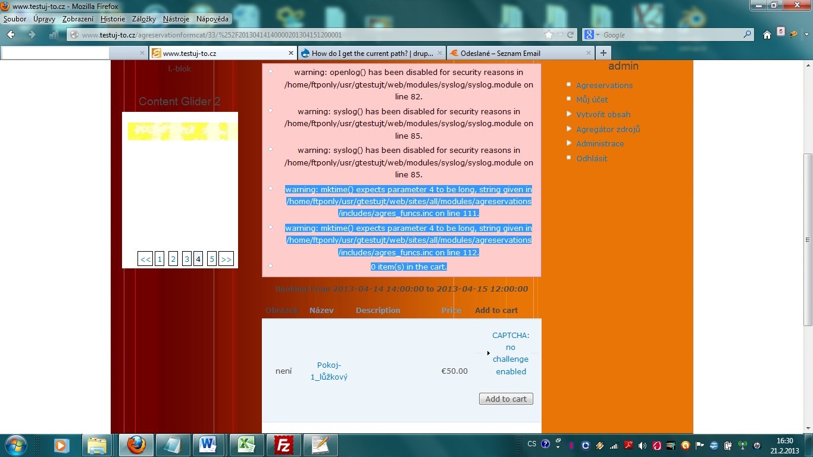
Task: Bookmark this page with the star icon
Action: (549, 35)
